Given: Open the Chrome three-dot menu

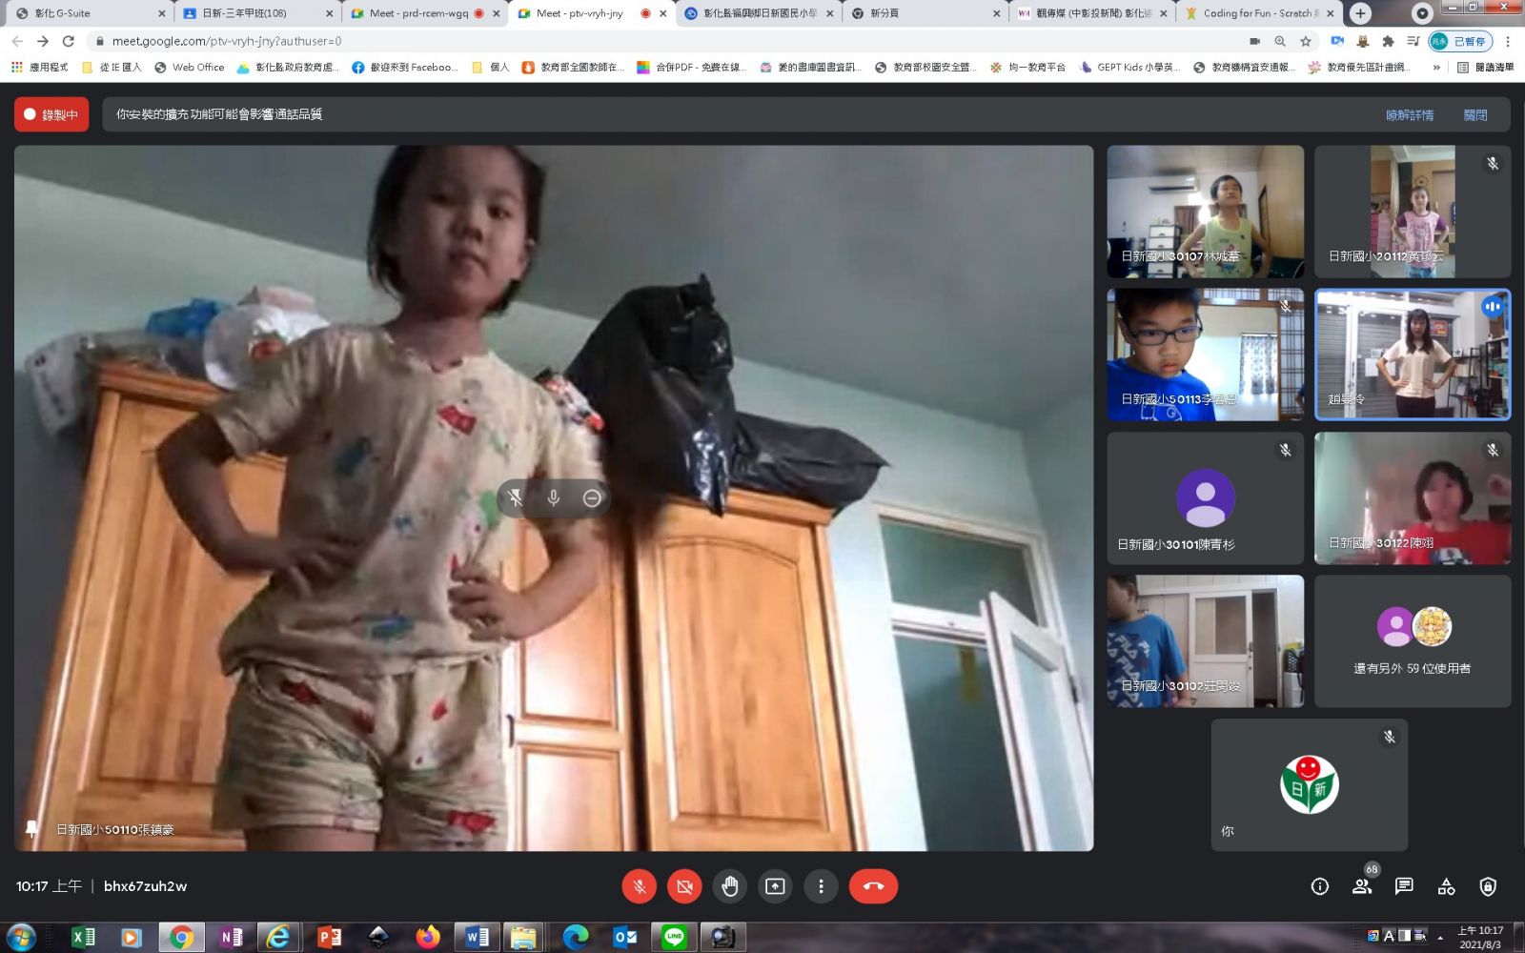Looking at the screenshot, I should (1508, 41).
